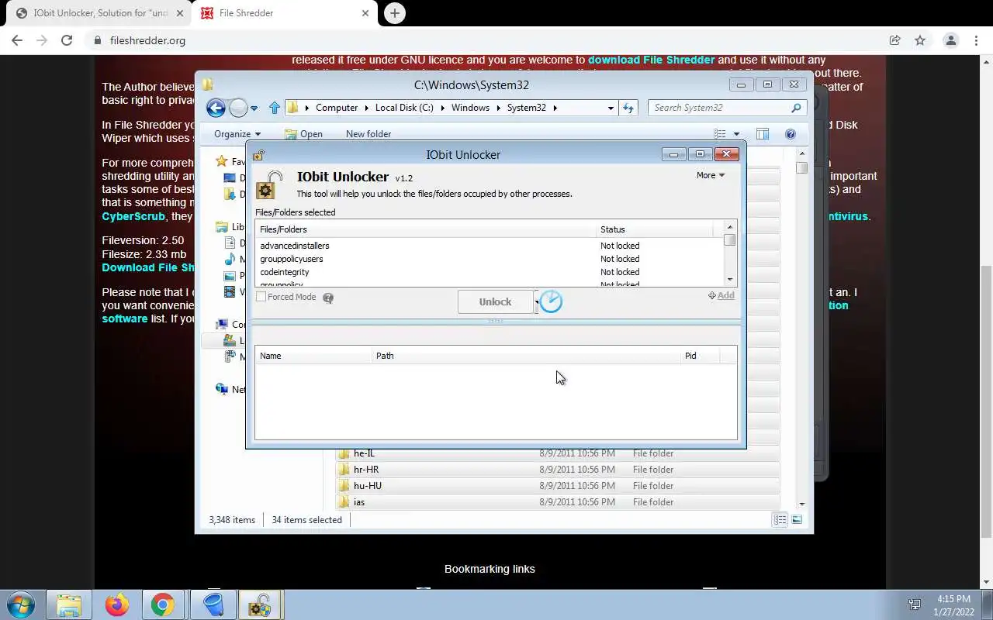Open the Organize menu in Explorer
Screen dimensions: 993x620
coord(237,134)
